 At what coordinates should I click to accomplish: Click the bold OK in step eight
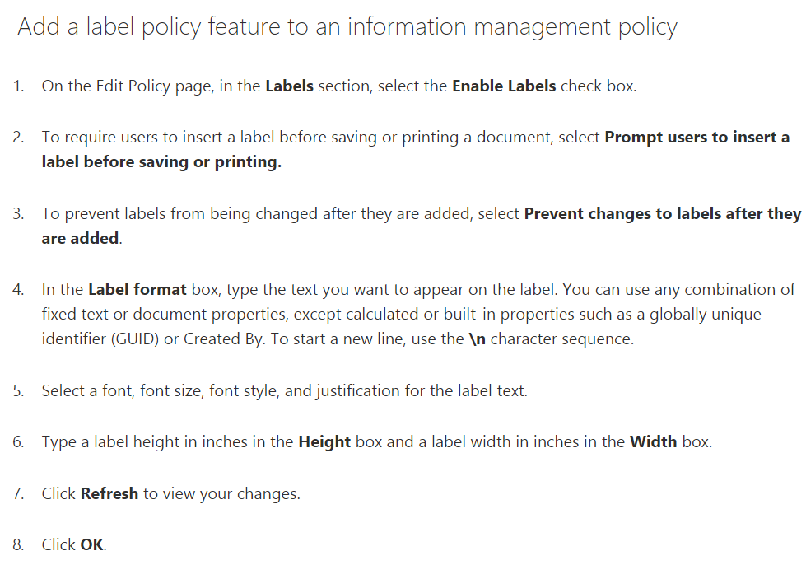[92, 544]
